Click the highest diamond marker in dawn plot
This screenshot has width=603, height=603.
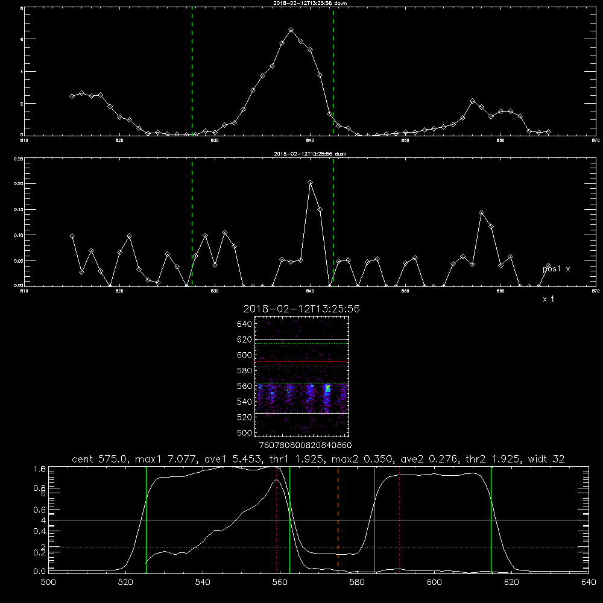[x=291, y=30]
